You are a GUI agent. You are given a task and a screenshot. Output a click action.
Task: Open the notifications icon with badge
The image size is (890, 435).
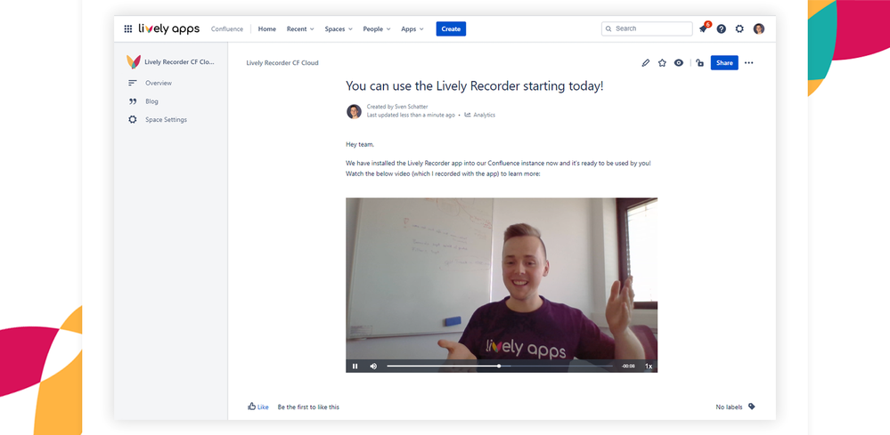click(x=704, y=28)
